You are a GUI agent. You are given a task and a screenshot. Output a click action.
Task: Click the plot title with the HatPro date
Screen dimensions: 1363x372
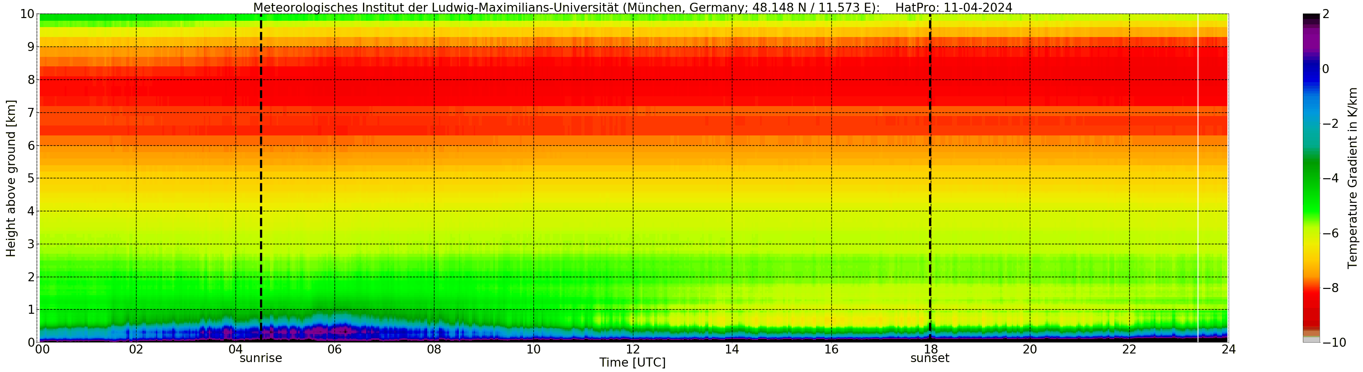click(633, 7)
